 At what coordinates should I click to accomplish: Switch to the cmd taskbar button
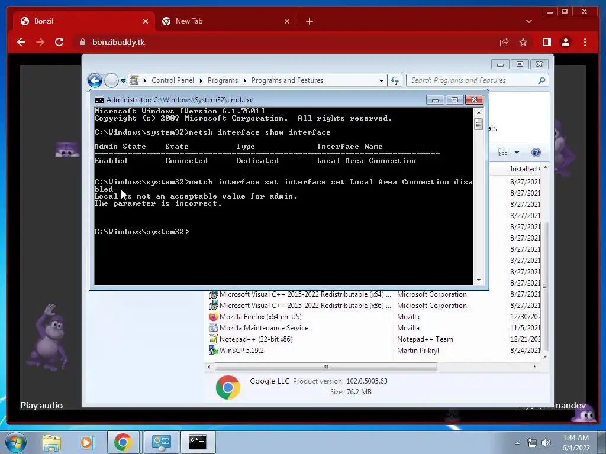tap(198, 442)
